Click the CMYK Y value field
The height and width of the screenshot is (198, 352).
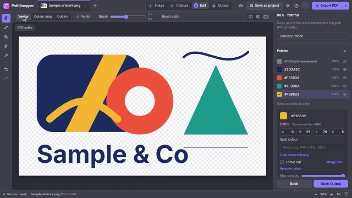click(321, 132)
